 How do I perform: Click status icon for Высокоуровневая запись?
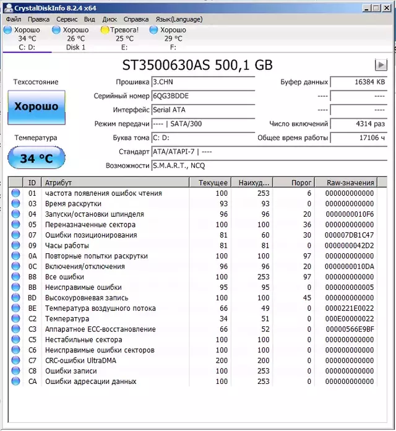[15, 297]
